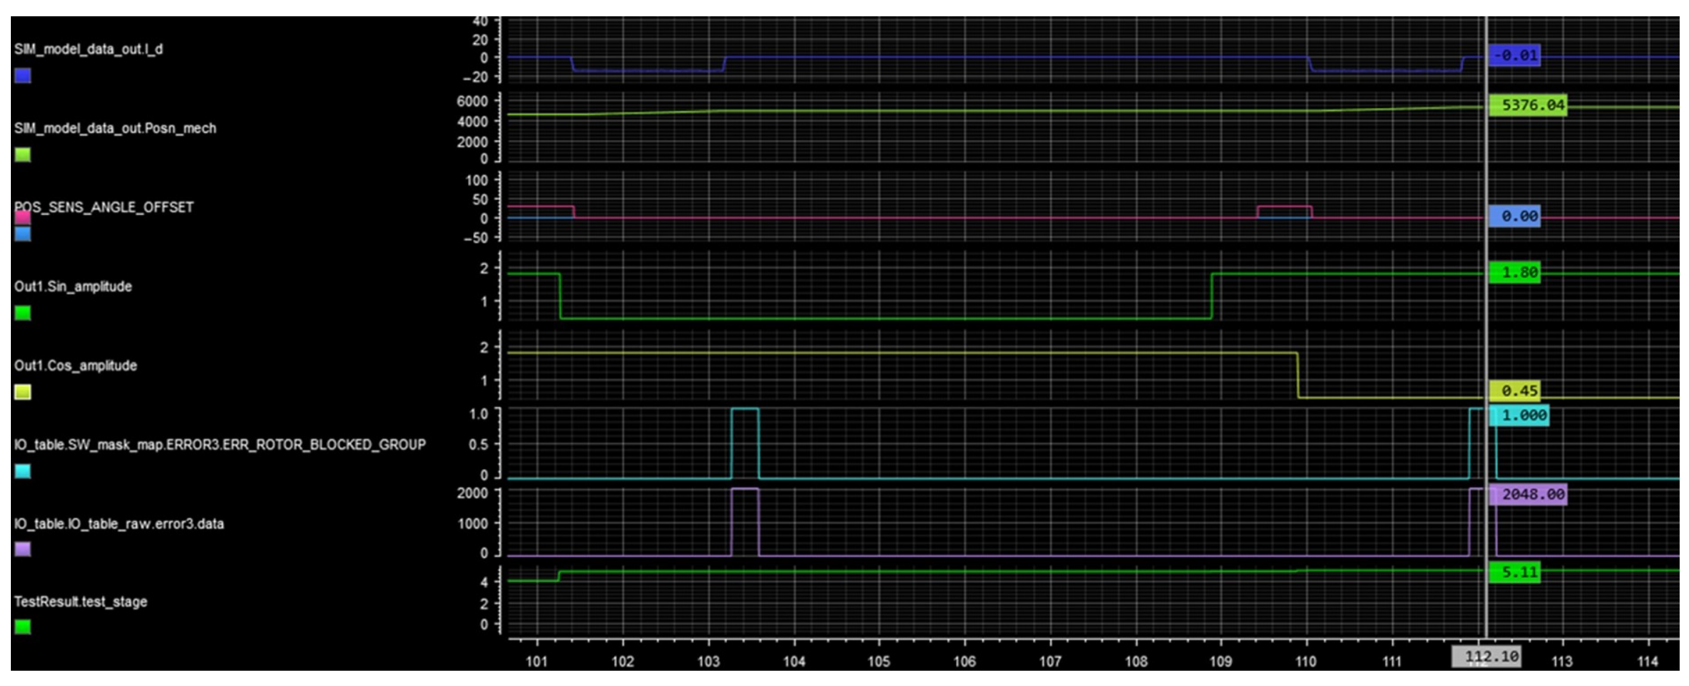The image size is (1689, 686).
Task: Select the IO_table_raw.error3.data signal label
Action: pyautogui.click(x=120, y=524)
